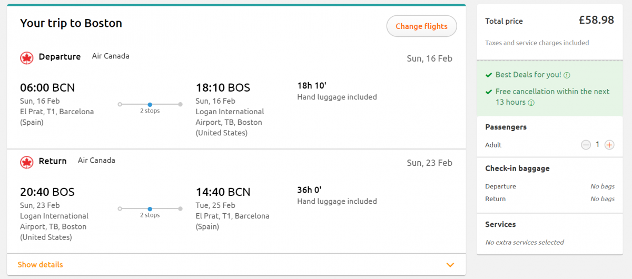632x279 pixels.
Task: Click the checkmark beside Free cancellation
Action: coord(489,92)
